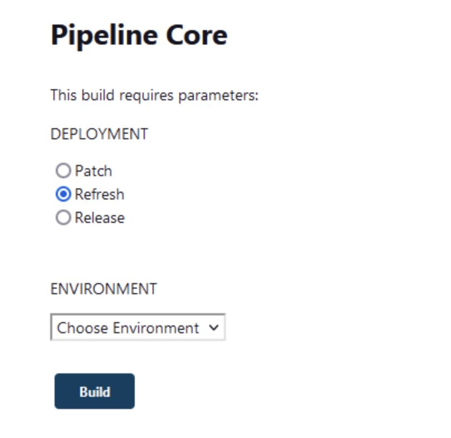Screen dimensions: 451x438
Task: Click the word Pipeline in the title
Action: pyautogui.click(x=105, y=36)
